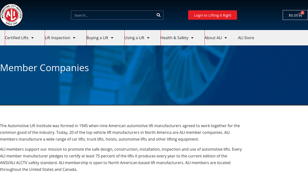
Task: Click paragraph starting 'The Automotive Lift Institute was formed'
Action: pos(120,132)
